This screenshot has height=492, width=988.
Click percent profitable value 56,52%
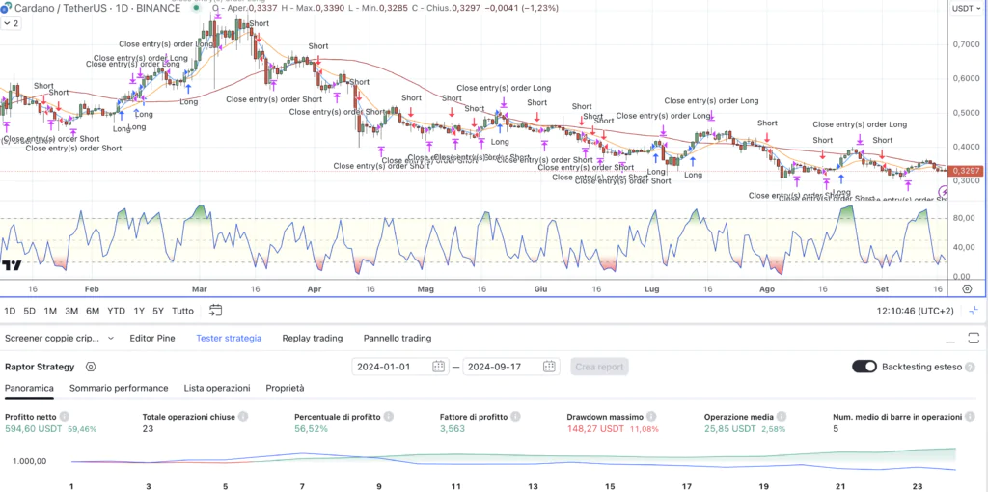[x=311, y=429]
